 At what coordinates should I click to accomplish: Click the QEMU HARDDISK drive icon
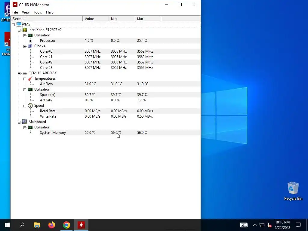tap(25, 73)
